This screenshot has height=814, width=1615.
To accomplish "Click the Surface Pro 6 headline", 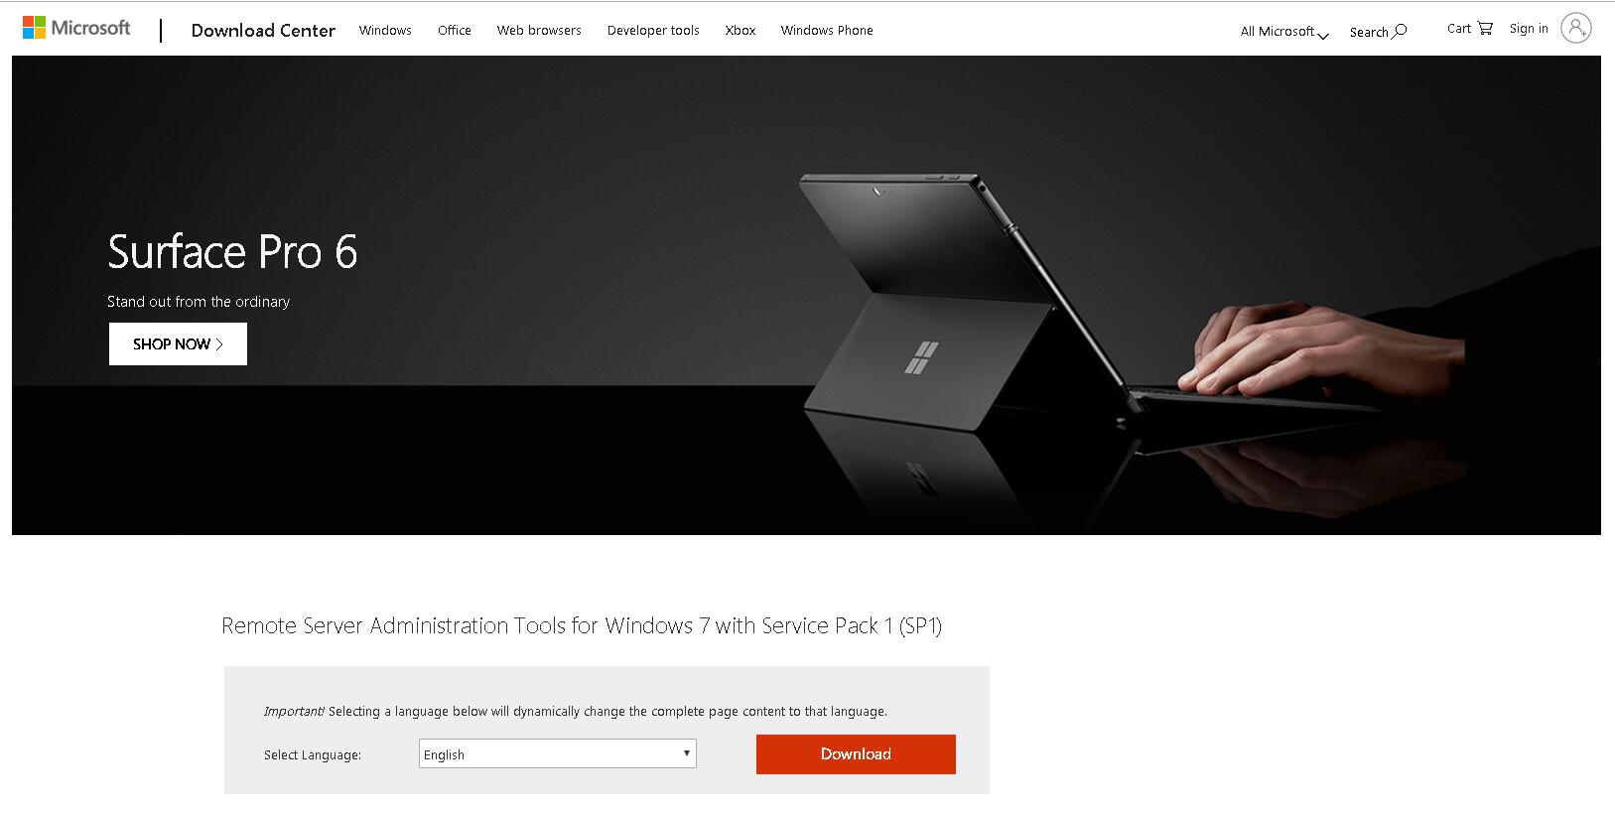I will 232,251.
